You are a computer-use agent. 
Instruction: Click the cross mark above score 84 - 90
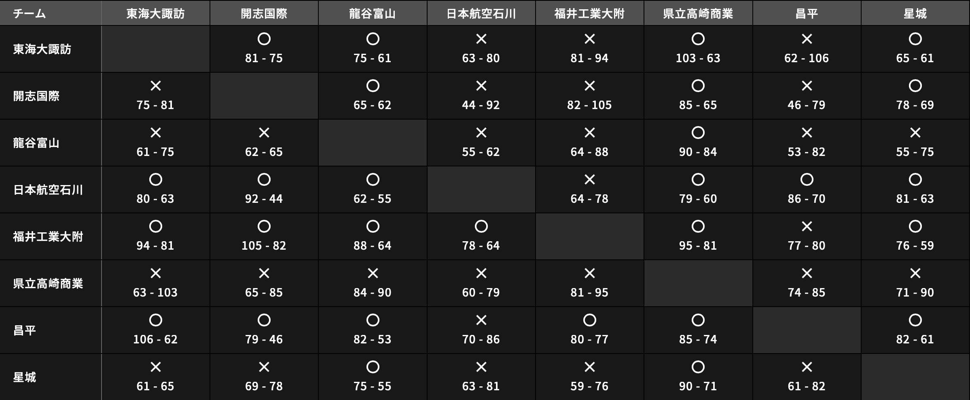tap(373, 273)
